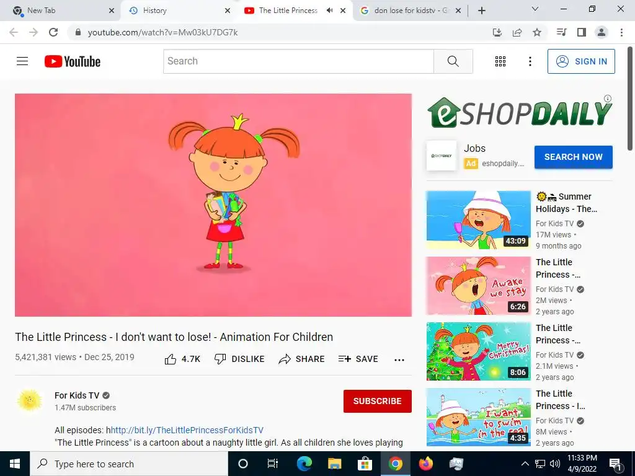Image resolution: width=635 pixels, height=476 pixels.
Task: Mute the tab via speaker icon
Action: [x=330, y=11]
